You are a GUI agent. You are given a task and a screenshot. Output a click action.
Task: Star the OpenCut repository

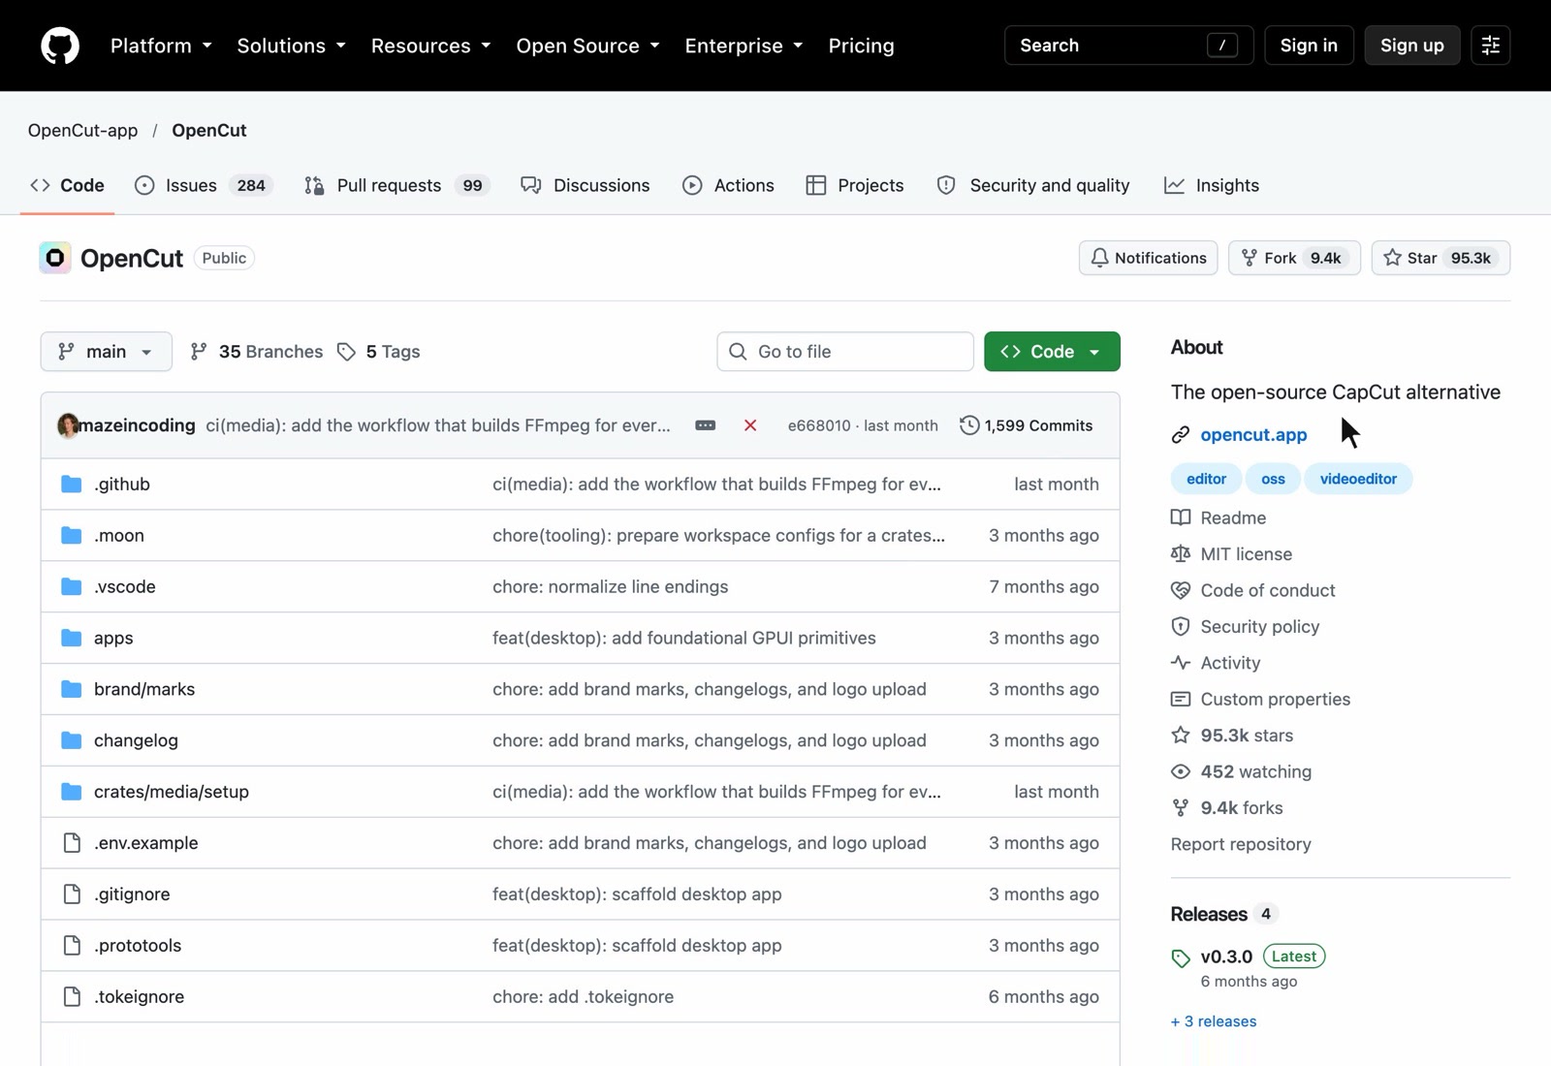(x=1440, y=258)
